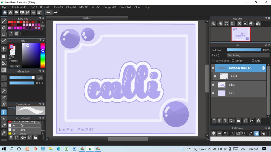Select the Gradient tool
Screen dimensions: 271x152
click(x=3, y=70)
